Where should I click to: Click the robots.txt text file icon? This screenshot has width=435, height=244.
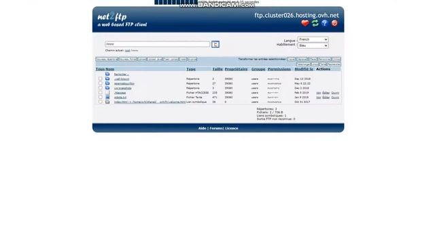107,97
